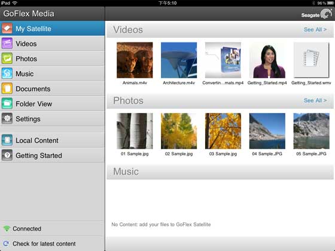Click the Getting_Started.mp4 file name
335x251 pixels.
tap(267, 83)
